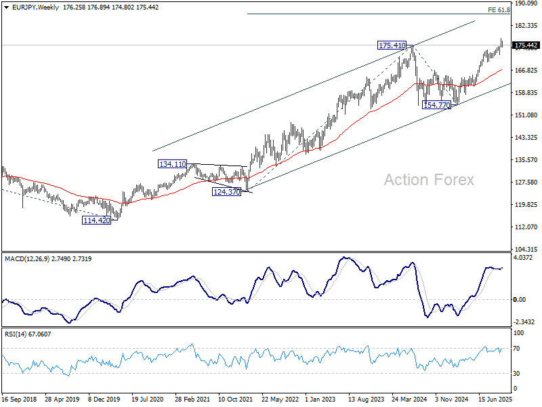Viewport: 542px width, 407px height.
Task: Click the 154.770 price label box
Action: (436, 105)
